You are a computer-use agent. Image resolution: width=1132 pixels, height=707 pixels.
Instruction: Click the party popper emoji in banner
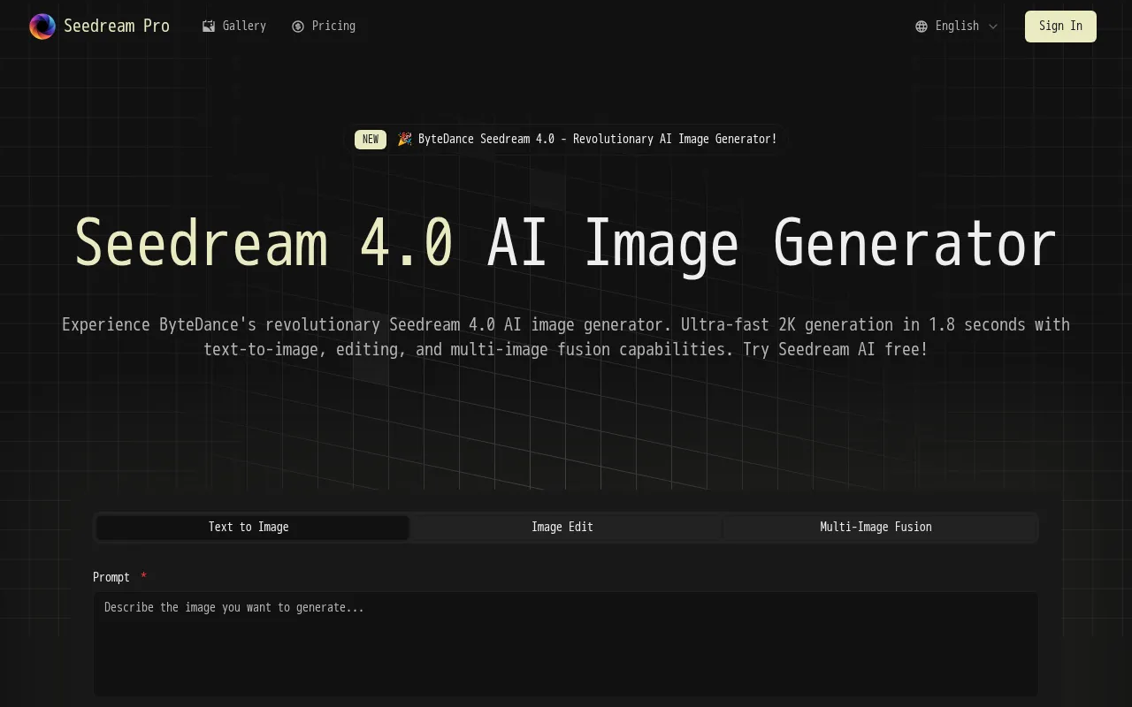click(404, 140)
